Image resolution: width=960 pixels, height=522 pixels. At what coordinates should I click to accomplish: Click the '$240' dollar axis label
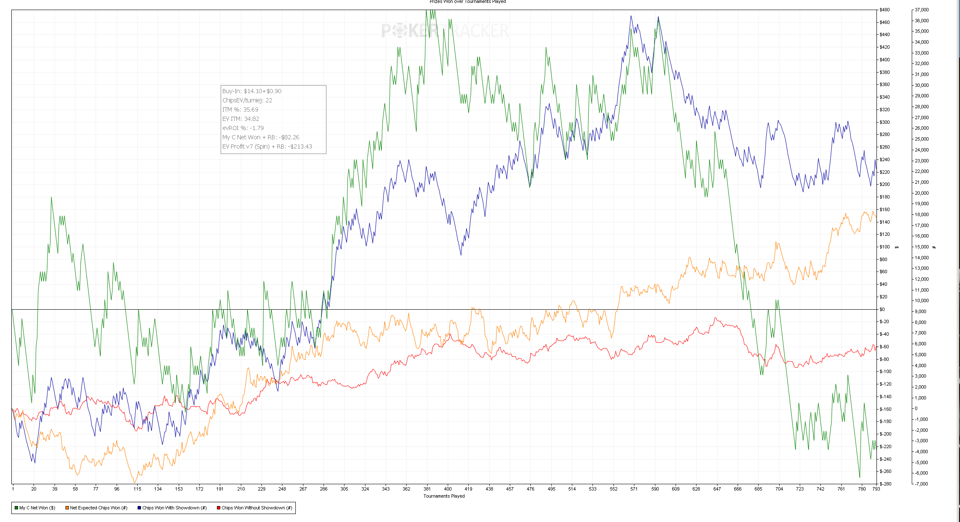pos(884,159)
